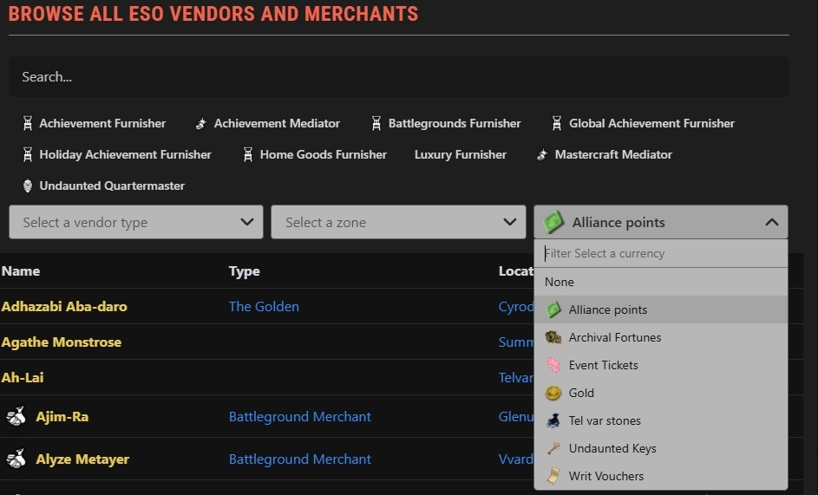Choose Undaunted Keys currency option
The width and height of the screenshot is (818, 495).
(x=661, y=448)
